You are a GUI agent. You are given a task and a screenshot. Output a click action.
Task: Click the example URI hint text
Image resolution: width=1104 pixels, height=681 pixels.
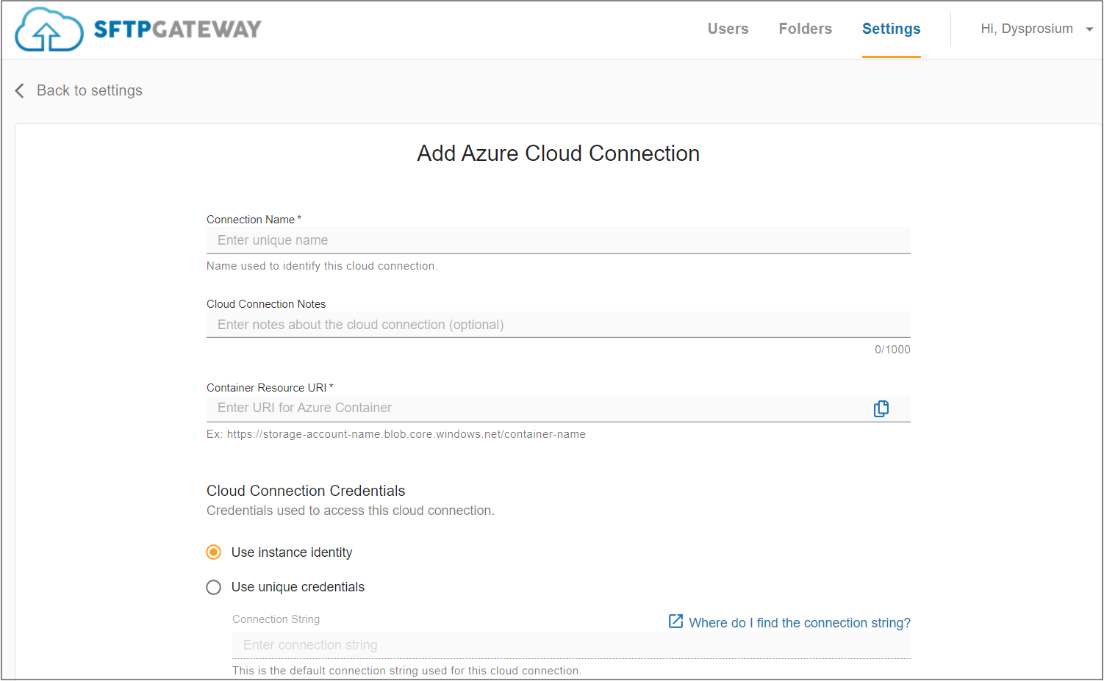point(396,434)
